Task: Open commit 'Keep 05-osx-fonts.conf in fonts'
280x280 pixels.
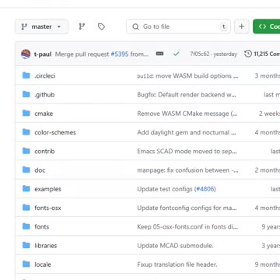Action: point(187,227)
